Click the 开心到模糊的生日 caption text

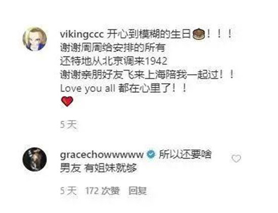(149, 34)
